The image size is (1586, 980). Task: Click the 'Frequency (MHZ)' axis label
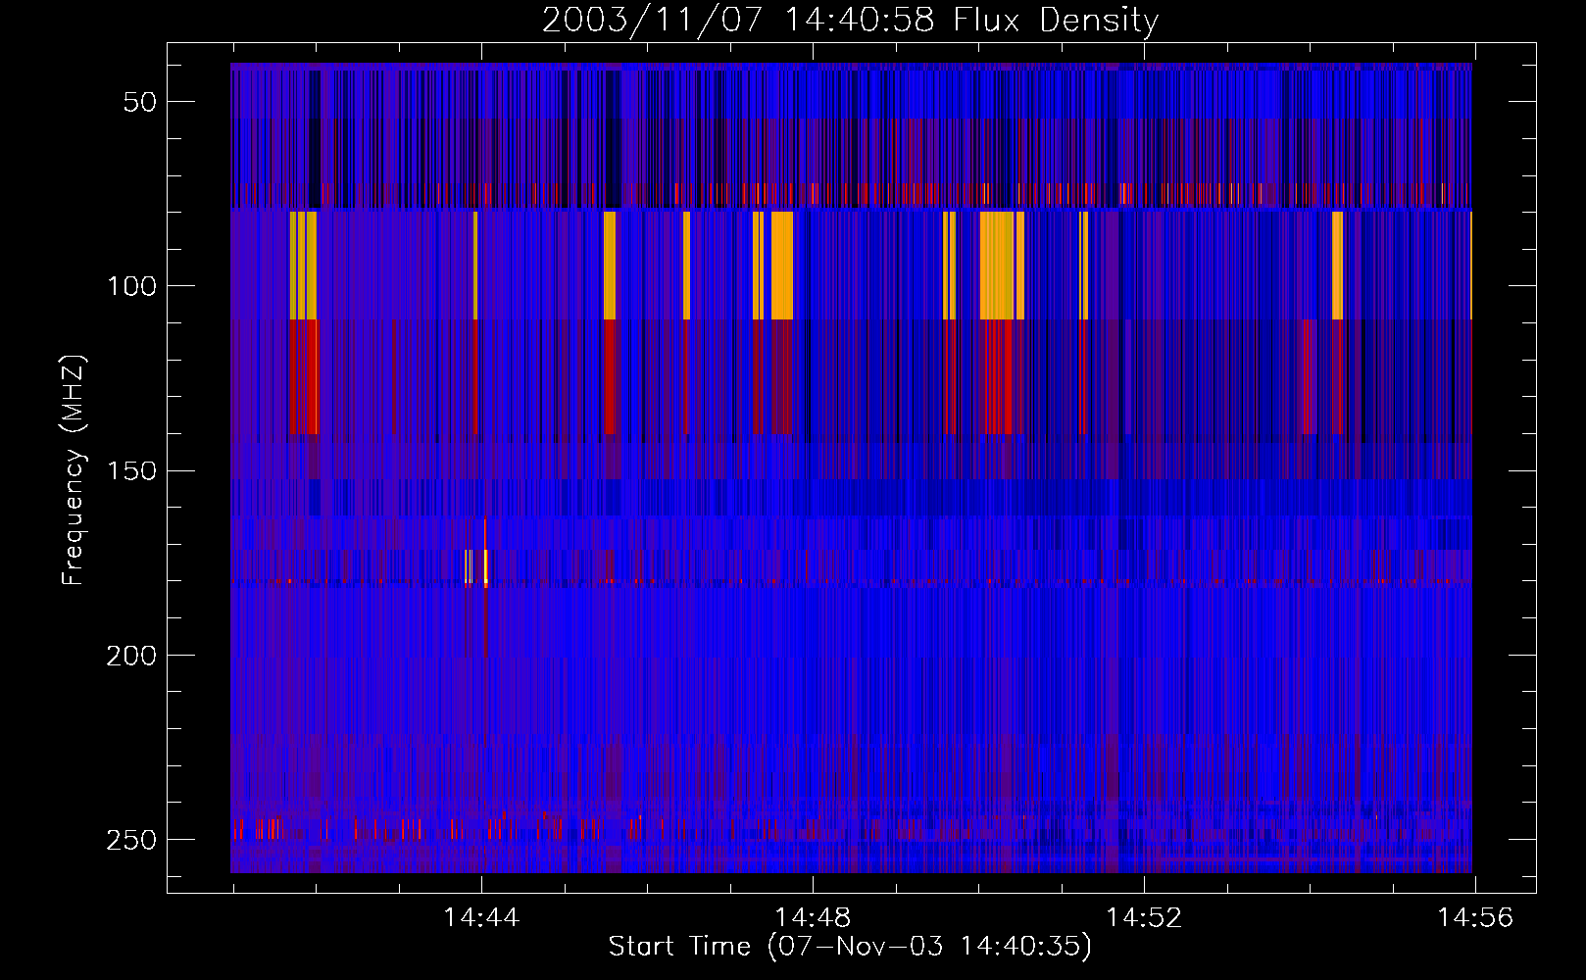click(x=74, y=470)
